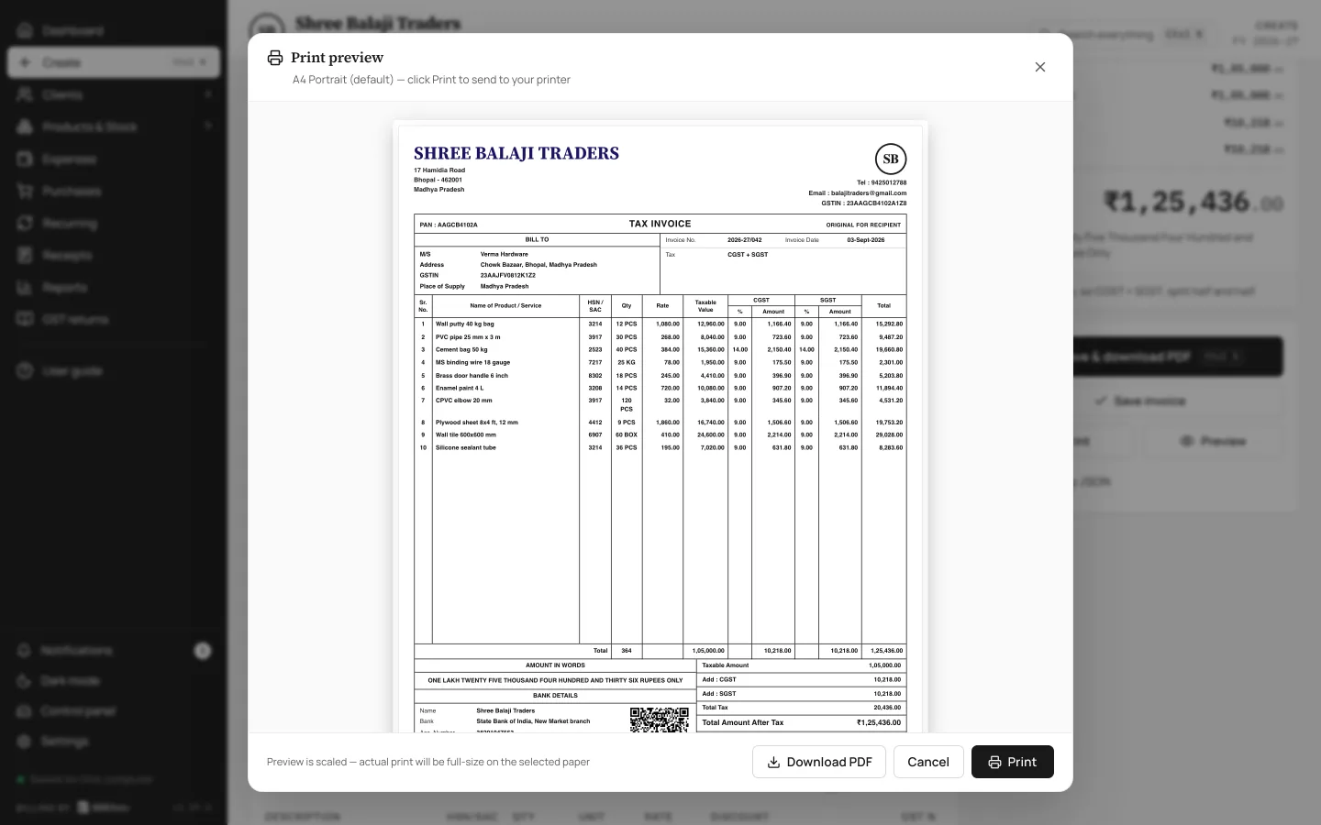Toggle Dark mode in background sidebar
Viewport: 1321px width, 825px height.
pos(114,681)
